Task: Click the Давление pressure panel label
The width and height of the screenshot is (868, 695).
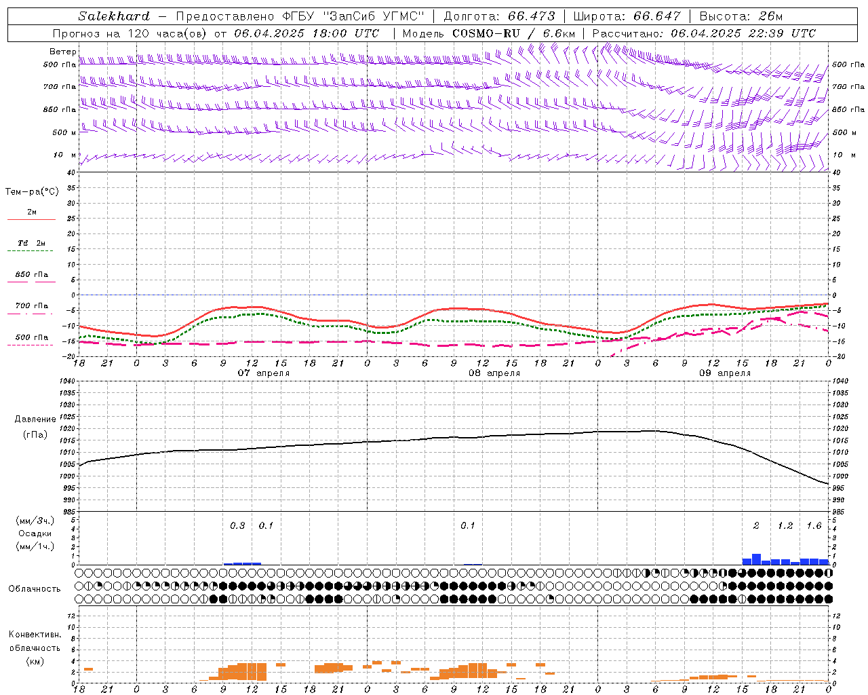Action: tap(35, 419)
